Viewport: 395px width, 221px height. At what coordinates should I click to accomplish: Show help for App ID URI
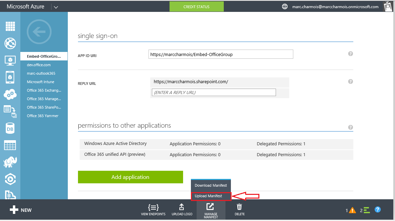coord(350,54)
